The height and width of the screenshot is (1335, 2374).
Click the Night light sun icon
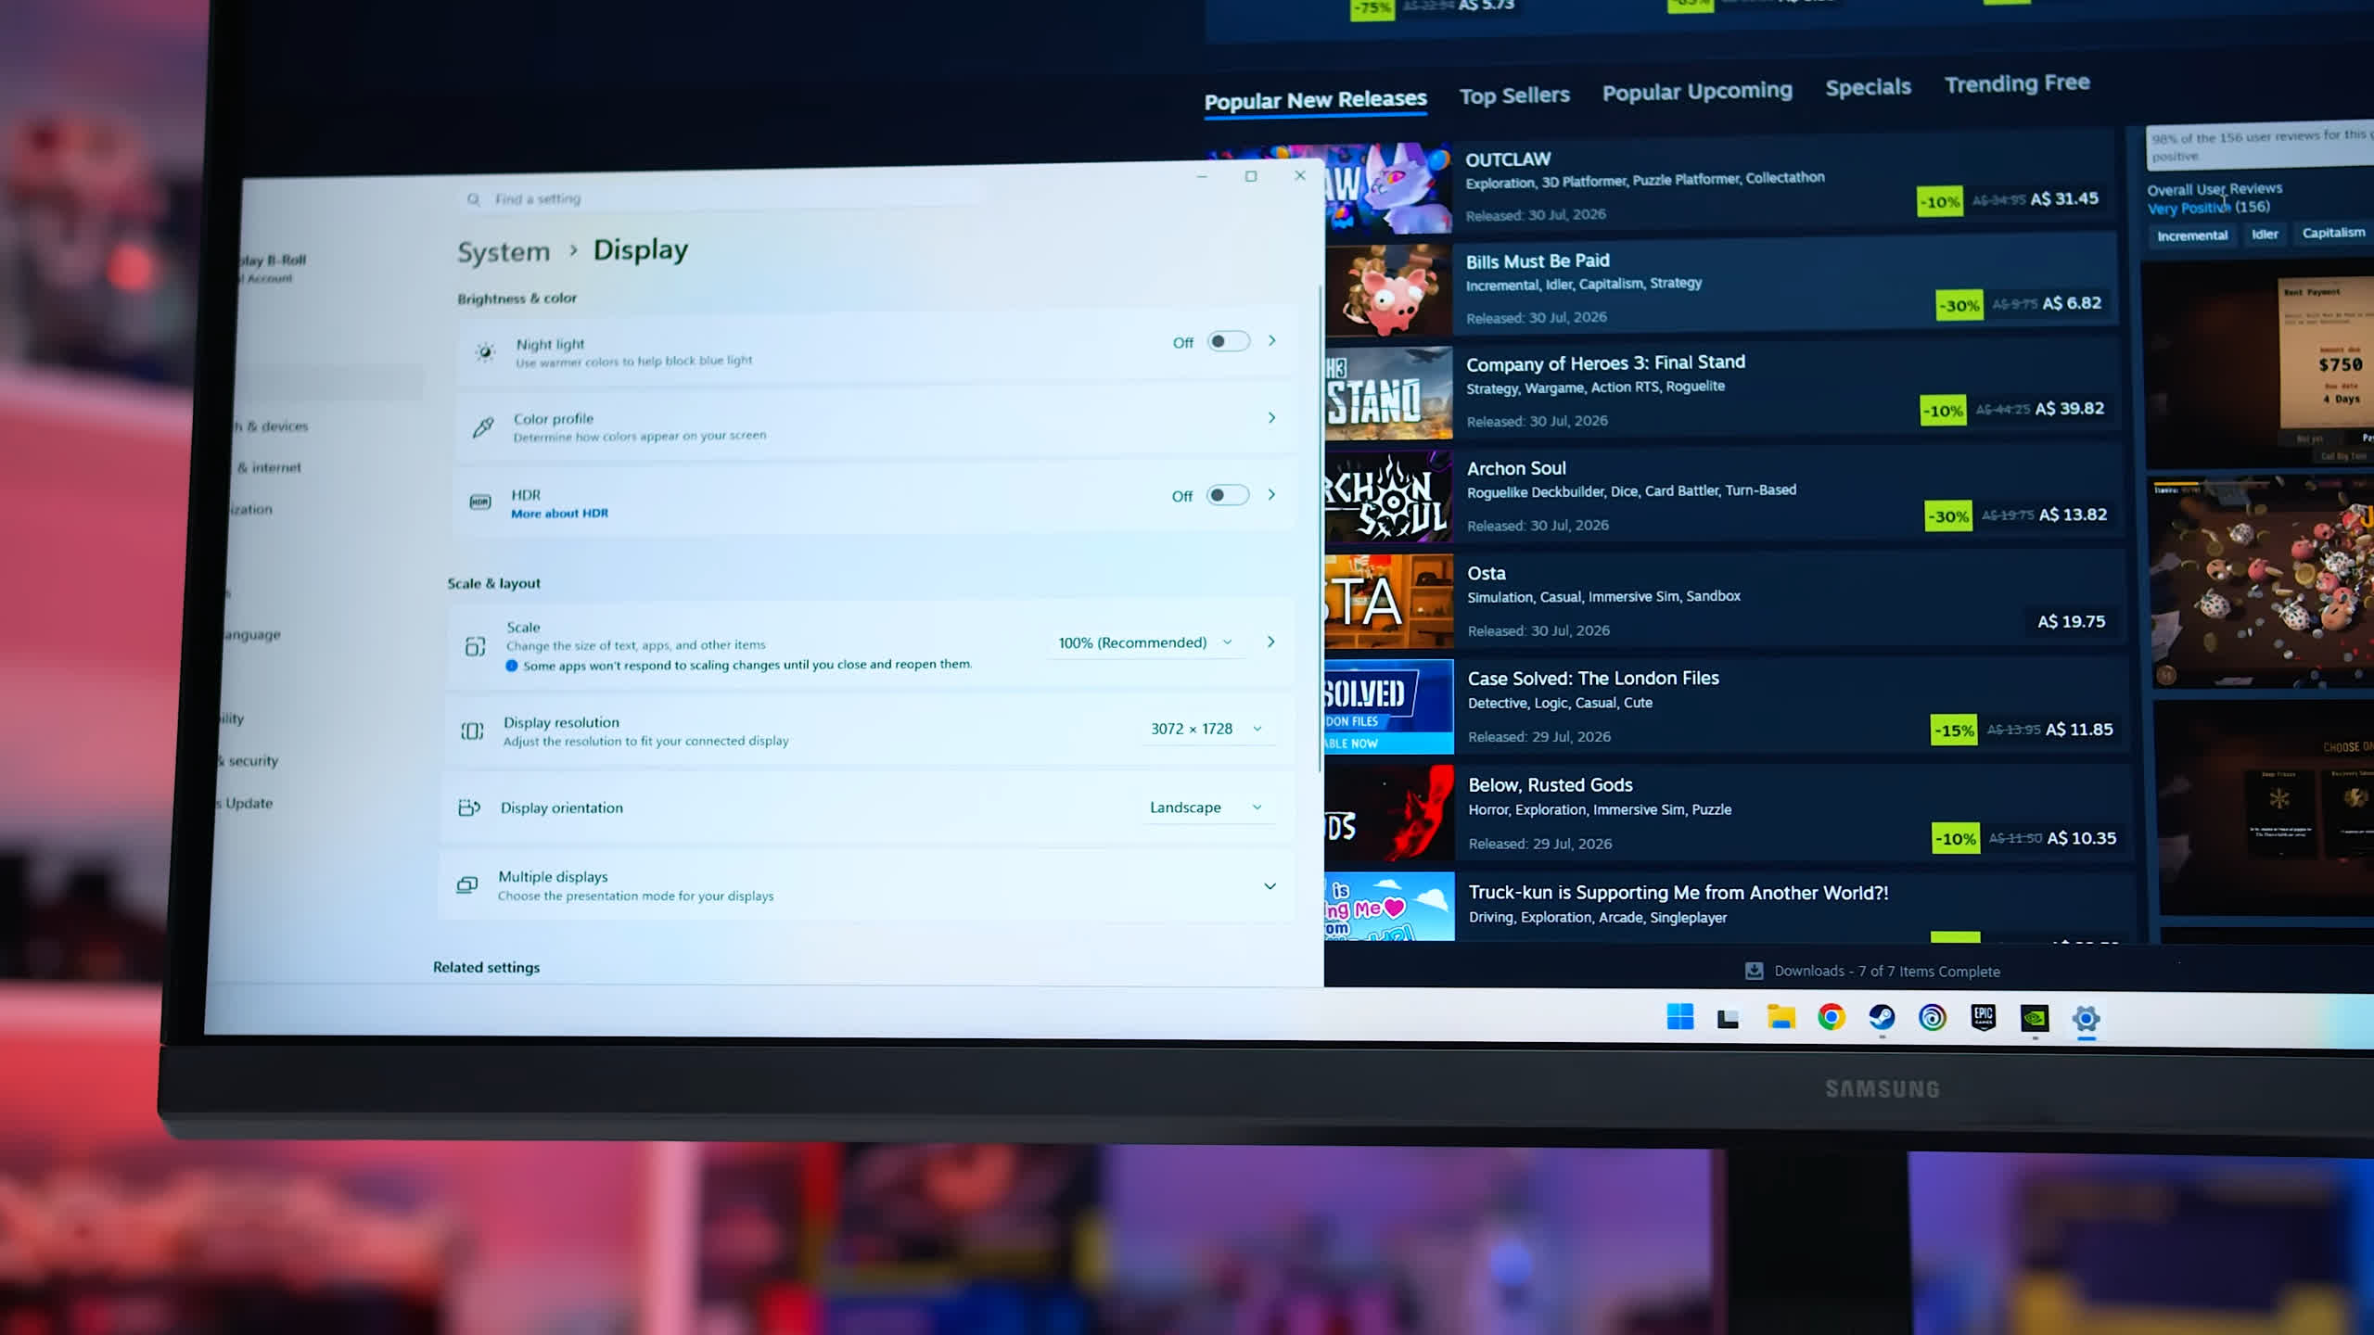[485, 352]
